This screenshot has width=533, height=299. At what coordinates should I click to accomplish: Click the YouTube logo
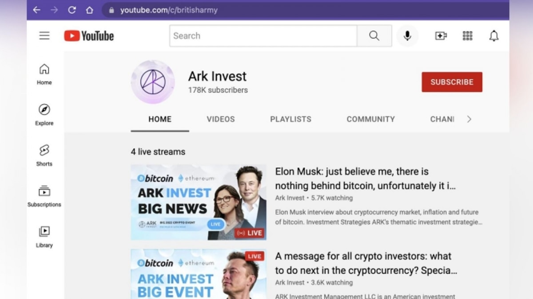(x=89, y=36)
